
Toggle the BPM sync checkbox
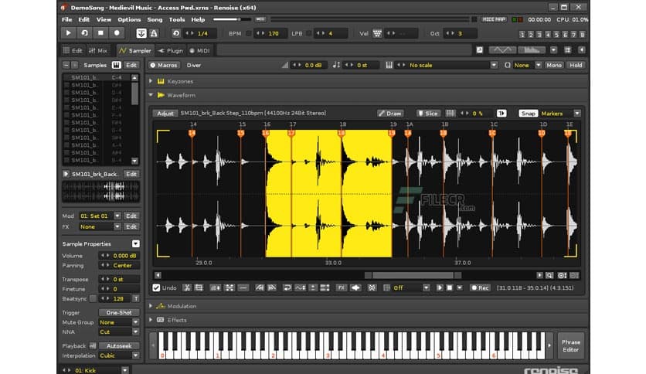(x=248, y=33)
